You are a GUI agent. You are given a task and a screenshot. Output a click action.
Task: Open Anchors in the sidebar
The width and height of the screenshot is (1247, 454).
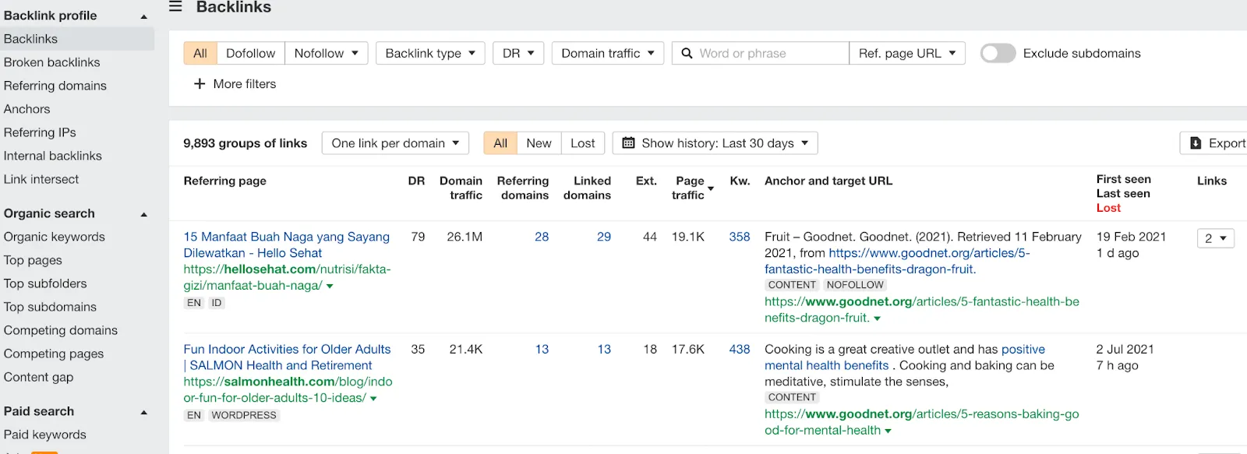[x=26, y=109]
